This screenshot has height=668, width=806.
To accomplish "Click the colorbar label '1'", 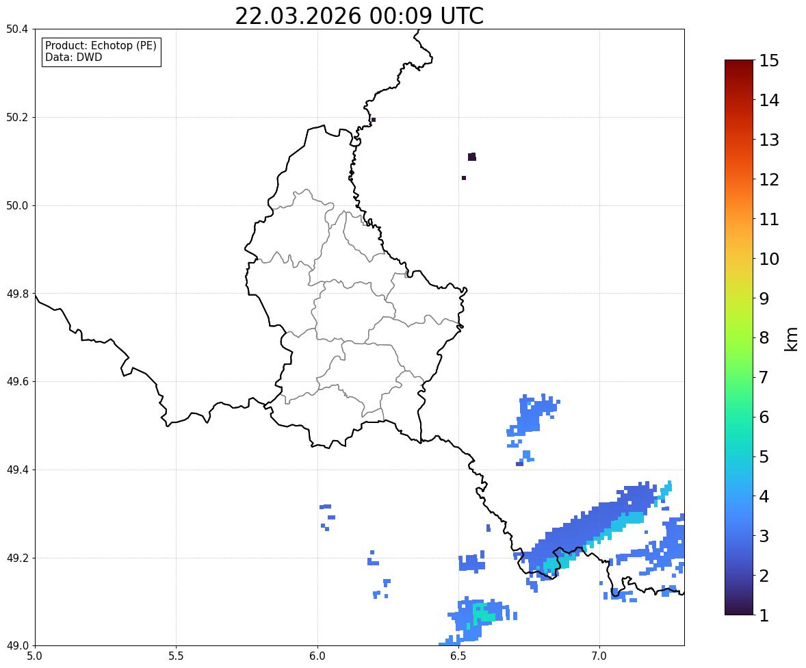I will pyautogui.click(x=764, y=615).
